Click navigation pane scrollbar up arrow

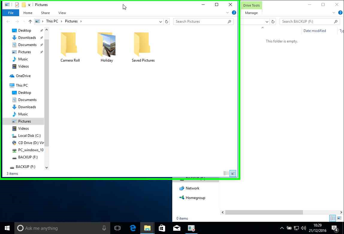(46, 30)
